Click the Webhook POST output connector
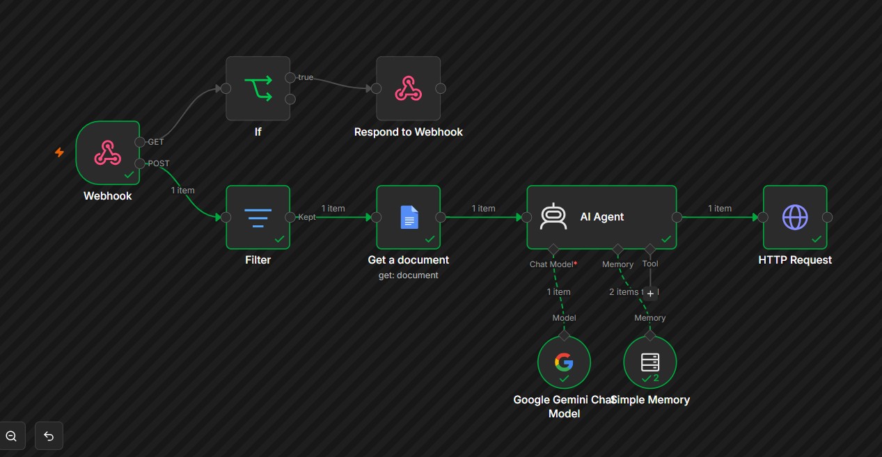Screen dimensions: 882x457 (x=140, y=163)
